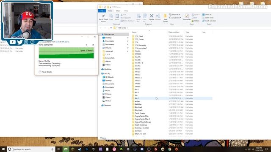
Task: Open the Twitch app in taskbar
Action: point(100,149)
